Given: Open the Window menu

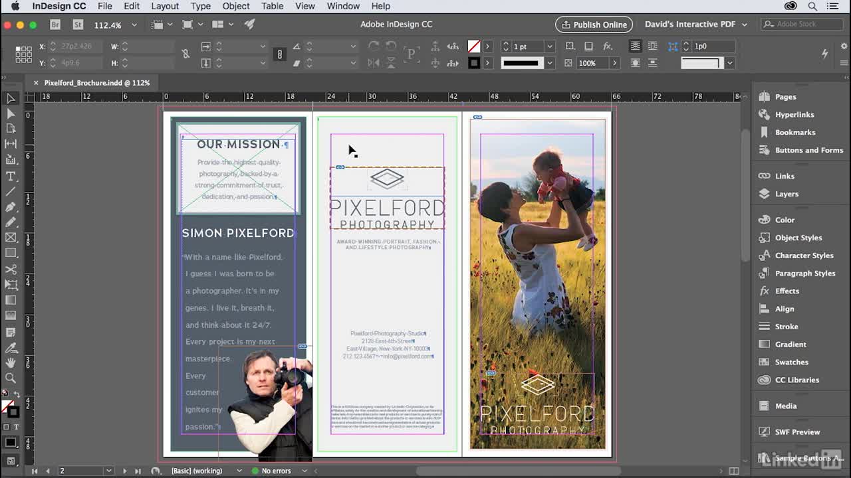Looking at the screenshot, I should coord(343,6).
